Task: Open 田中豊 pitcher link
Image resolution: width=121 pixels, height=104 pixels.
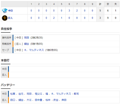Action: [x=39, y=100]
